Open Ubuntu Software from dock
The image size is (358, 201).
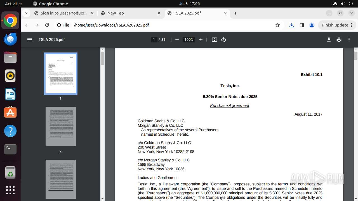coord(10,113)
